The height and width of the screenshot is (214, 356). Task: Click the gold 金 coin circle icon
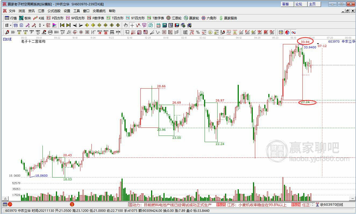click(x=210, y=32)
